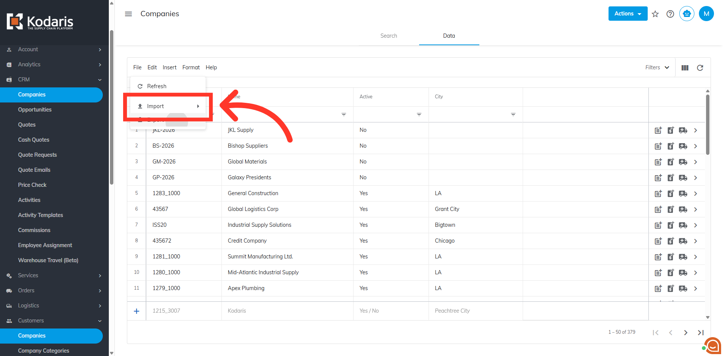723x356 pixels.
Task: Create order truck icon for Summit Manufacturing Ltd.
Action: coord(683,257)
